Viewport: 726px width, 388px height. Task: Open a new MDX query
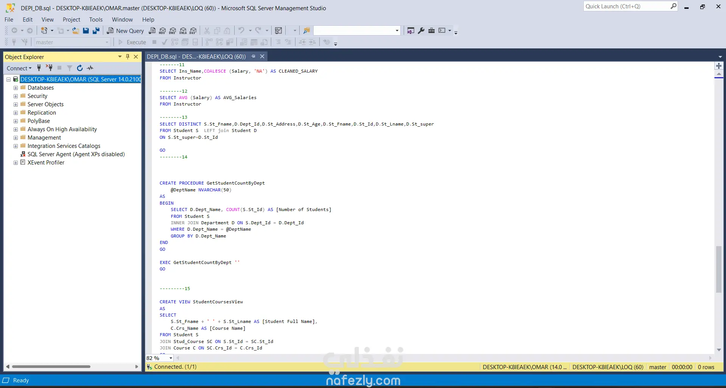tap(162, 31)
